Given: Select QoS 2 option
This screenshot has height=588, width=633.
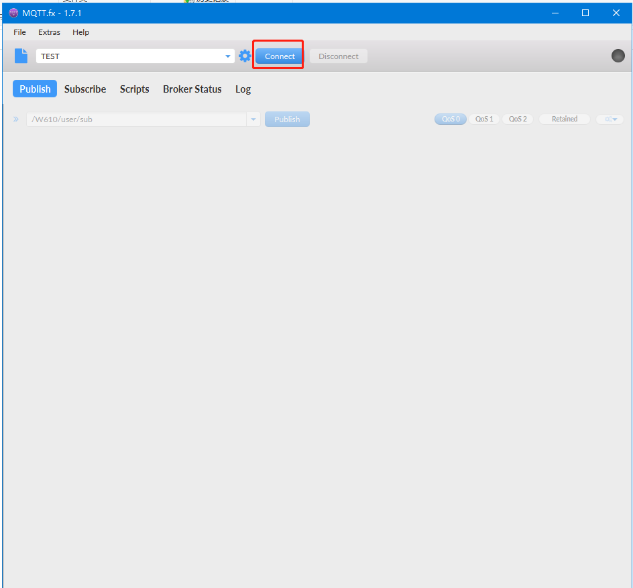Looking at the screenshot, I should coord(518,119).
